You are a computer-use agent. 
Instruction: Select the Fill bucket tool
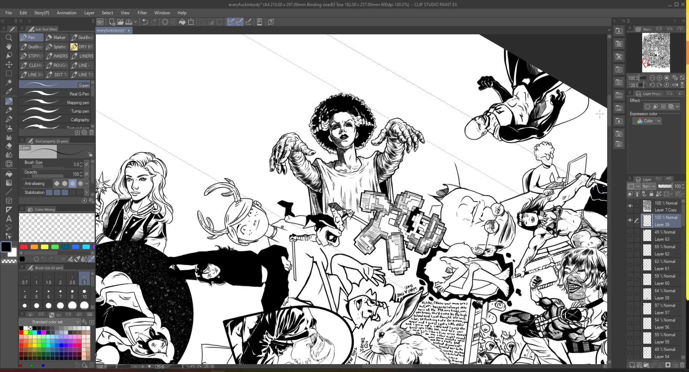[x=9, y=174]
